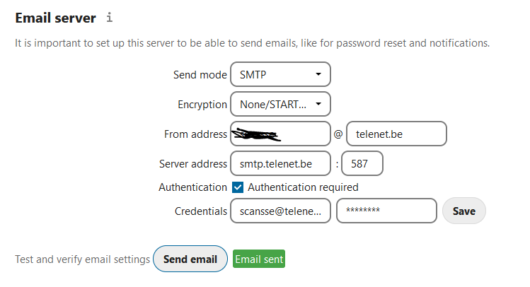
Task: Click the "Encryption" field label
Action: 202,105
